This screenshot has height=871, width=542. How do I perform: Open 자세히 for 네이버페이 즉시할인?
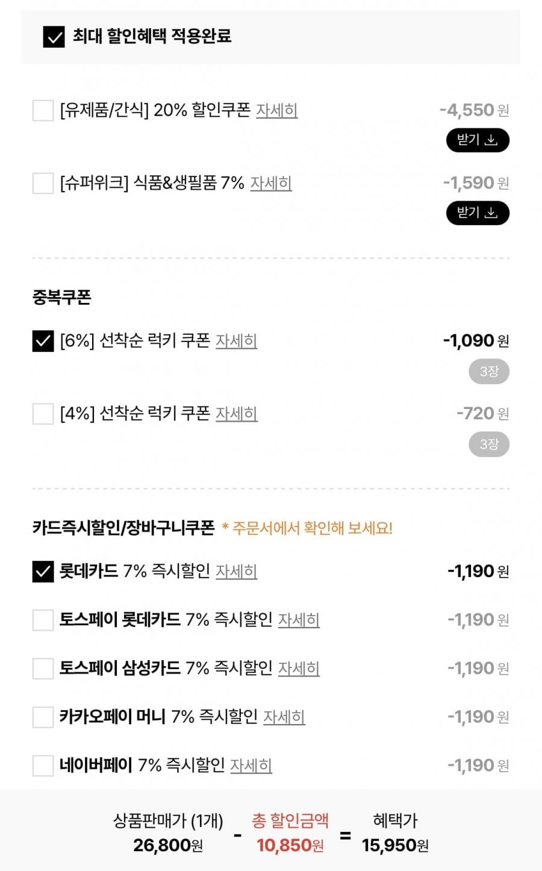[x=251, y=766]
